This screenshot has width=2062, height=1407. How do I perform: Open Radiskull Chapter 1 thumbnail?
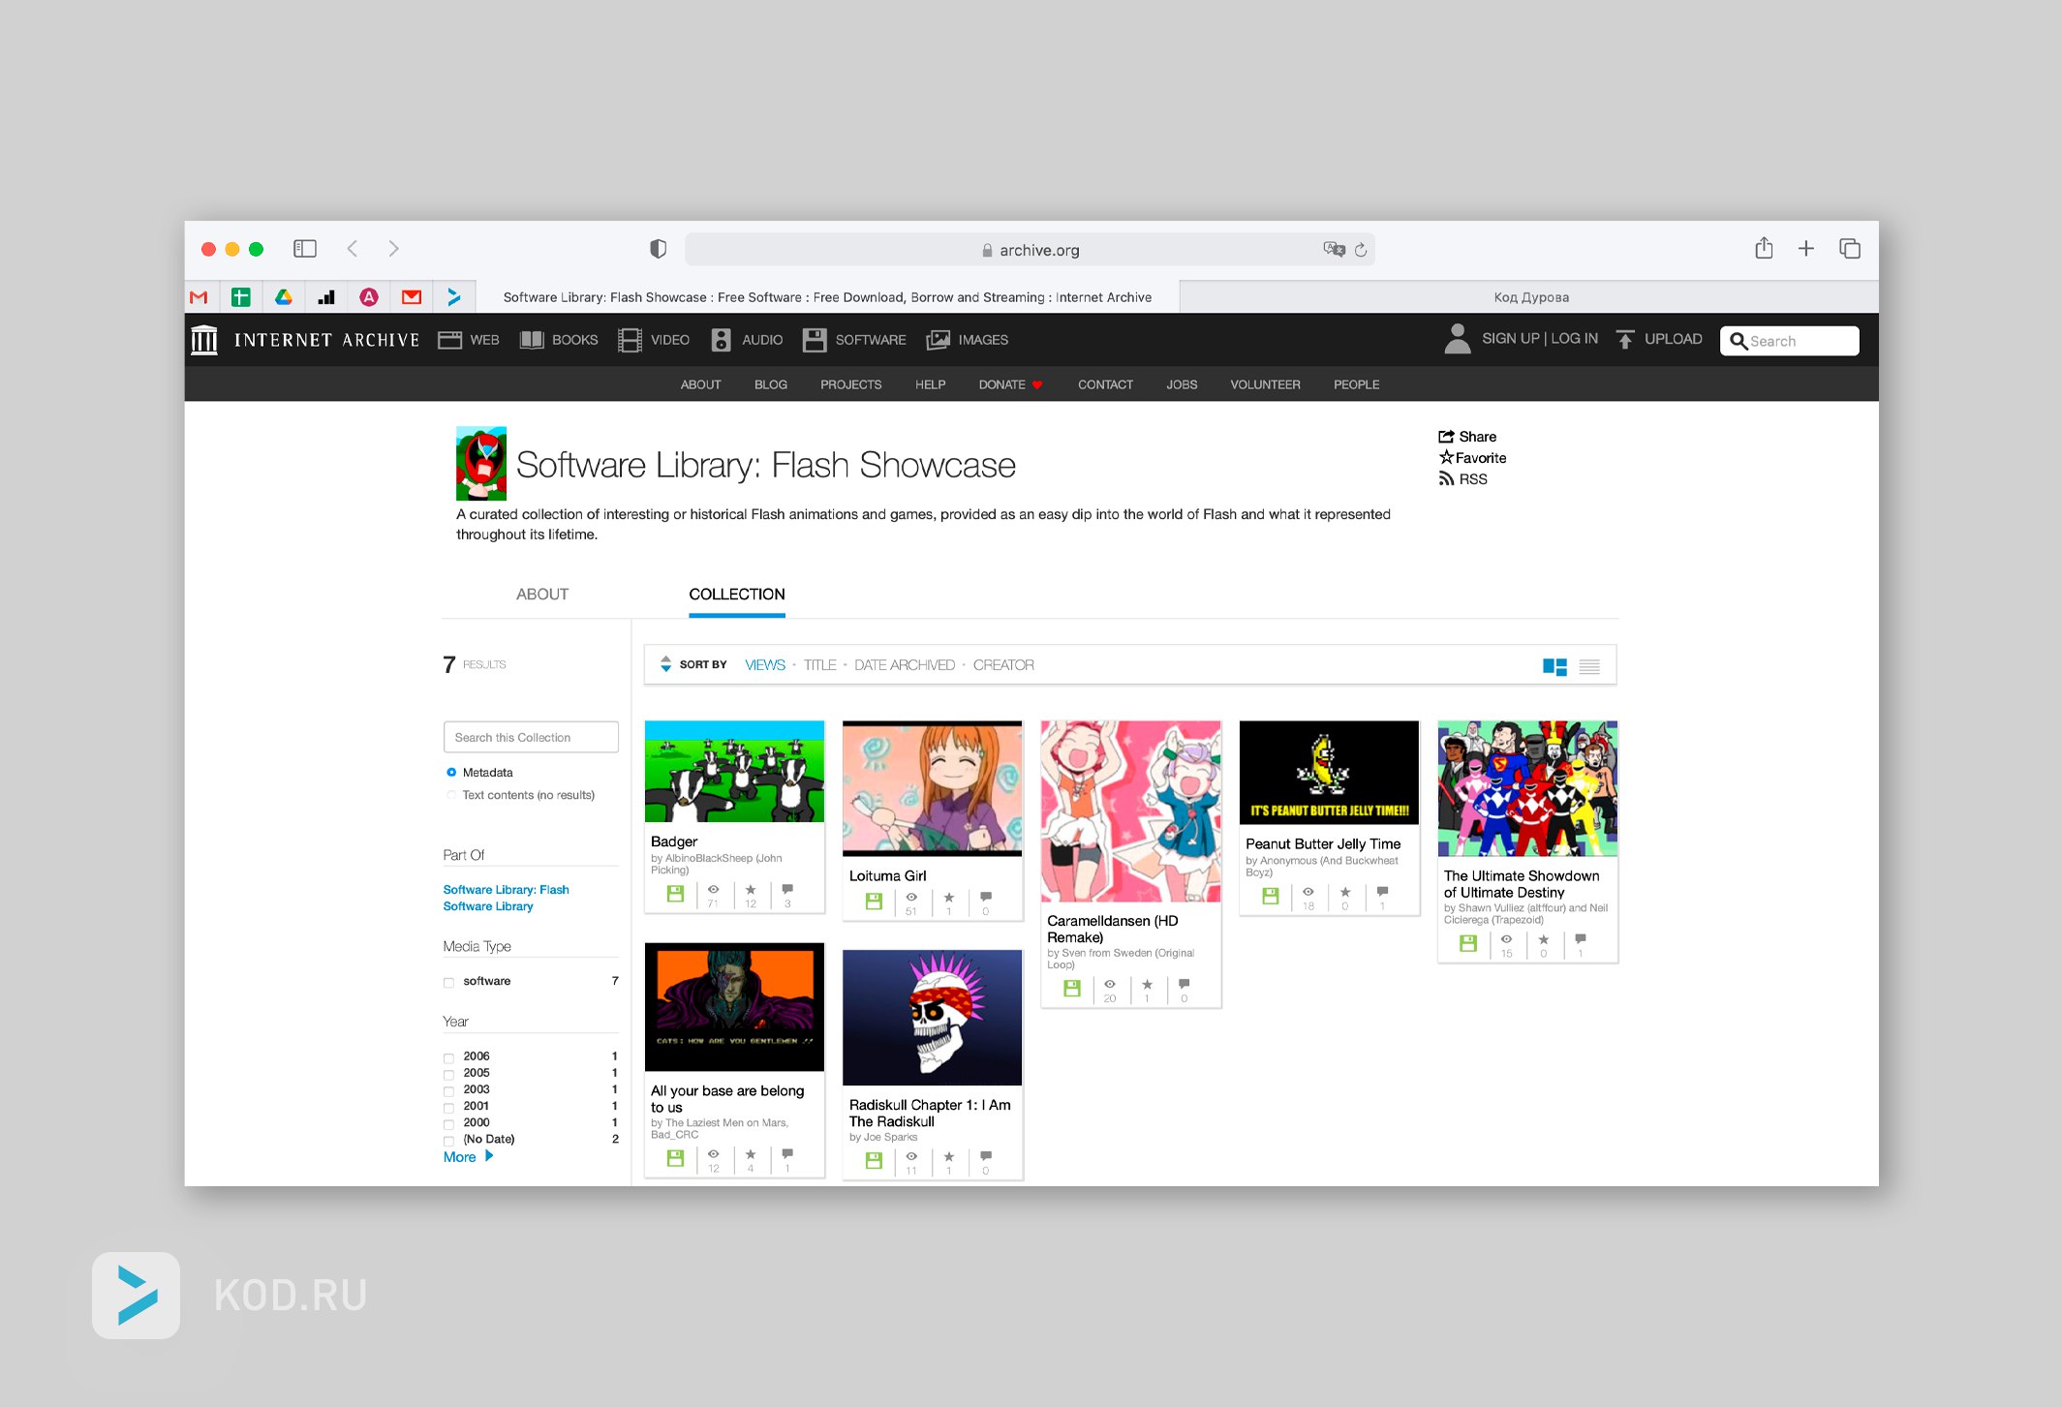pyautogui.click(x=933, y=1018)
